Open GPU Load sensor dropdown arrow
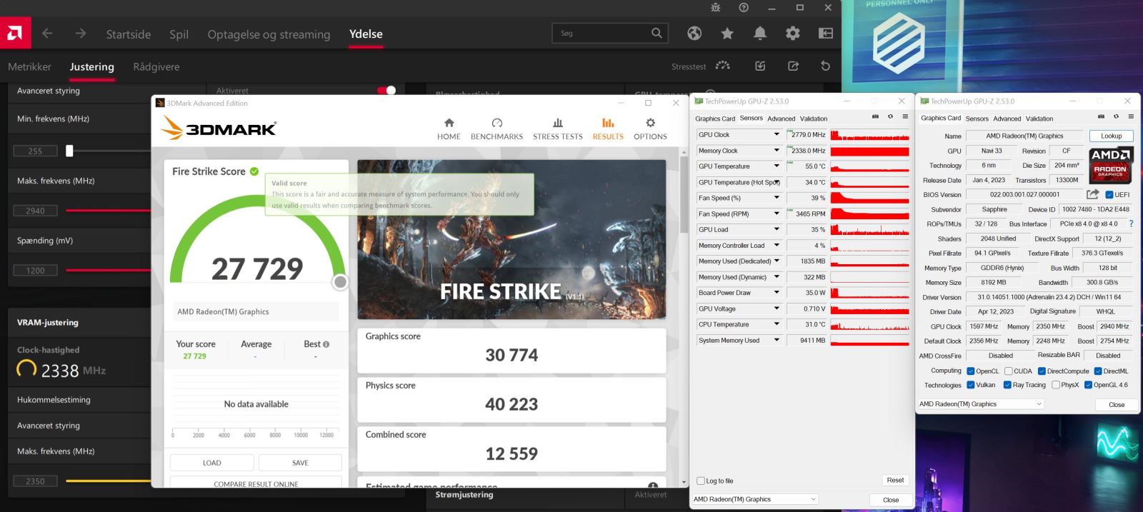 coord(777,229)
